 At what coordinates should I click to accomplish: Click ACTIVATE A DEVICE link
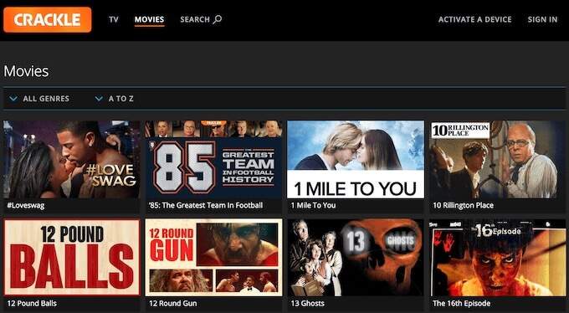point(475,19)
